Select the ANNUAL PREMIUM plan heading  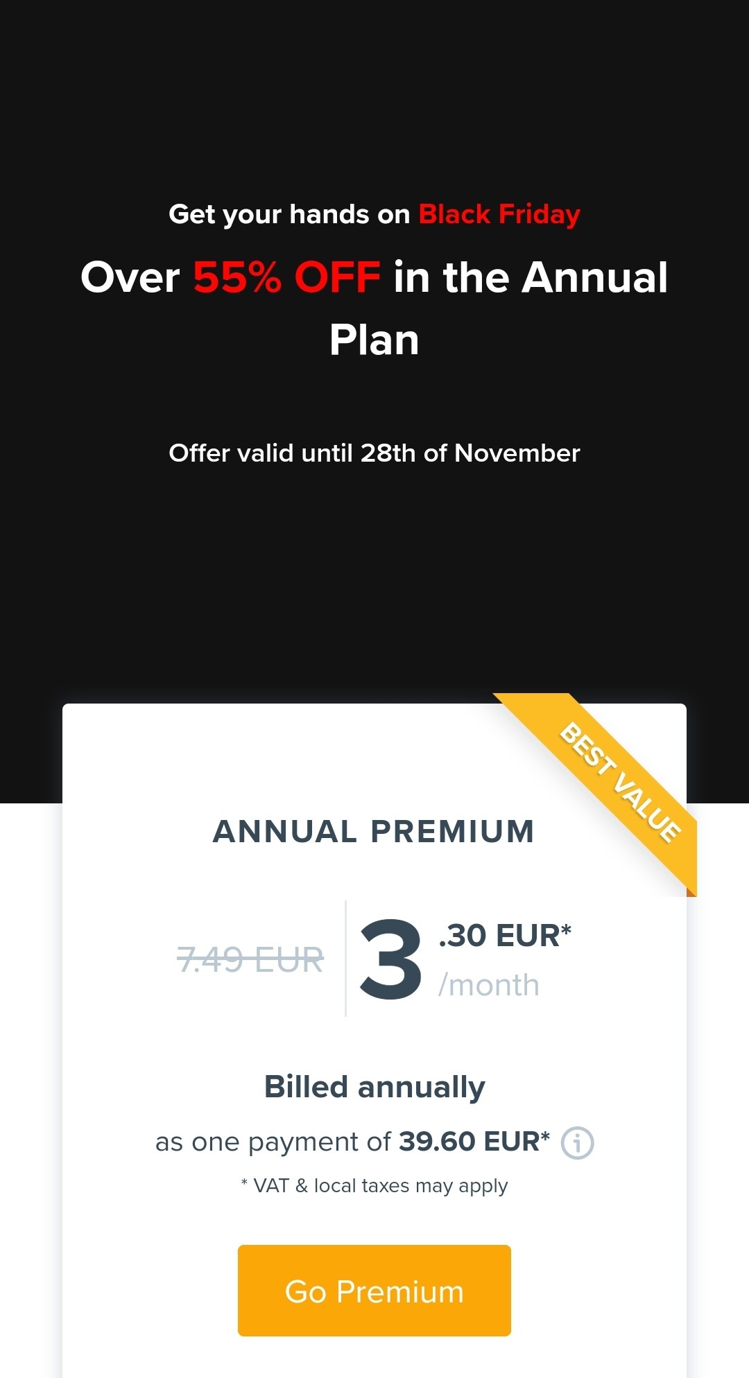click(x=374, y=831)
